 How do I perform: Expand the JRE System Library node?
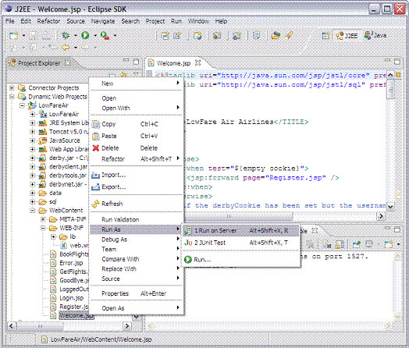tap(32, 123)
